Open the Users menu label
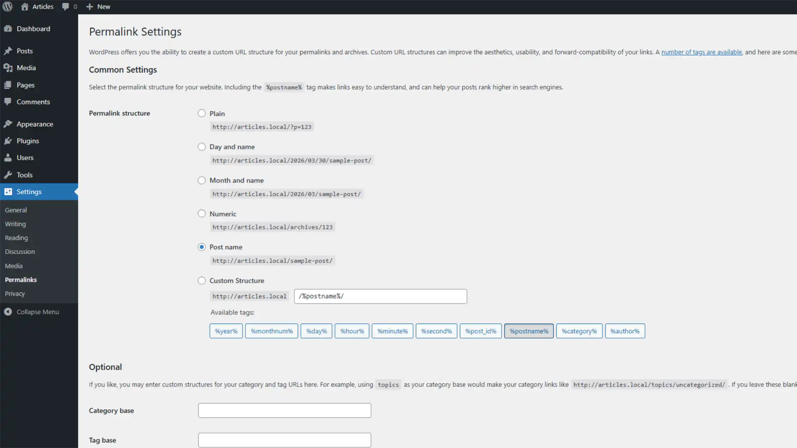 coord(25,158)
